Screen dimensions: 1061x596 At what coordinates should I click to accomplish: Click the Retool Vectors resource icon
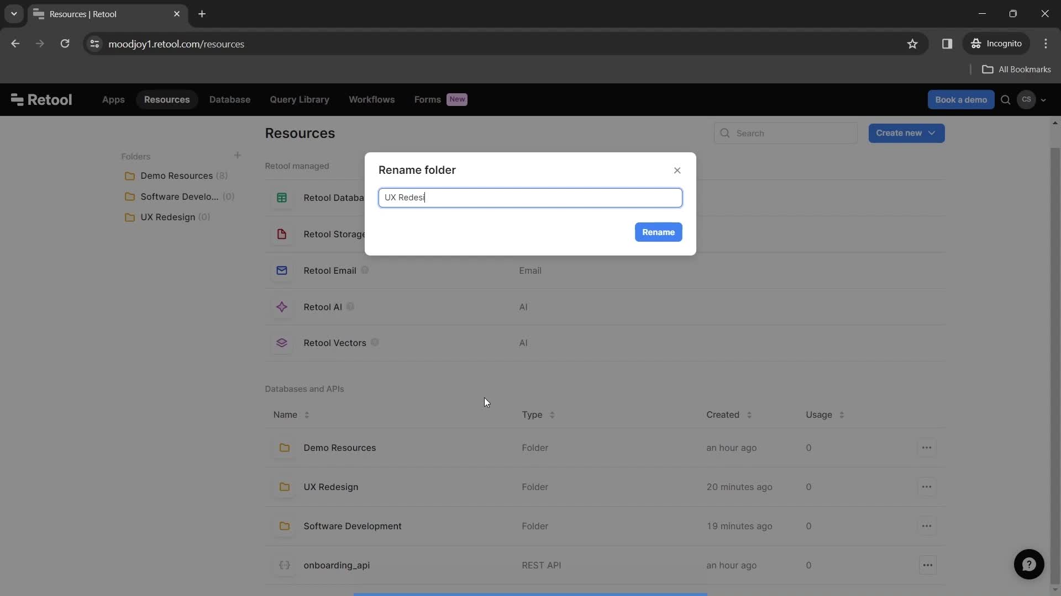click(282, 343)
